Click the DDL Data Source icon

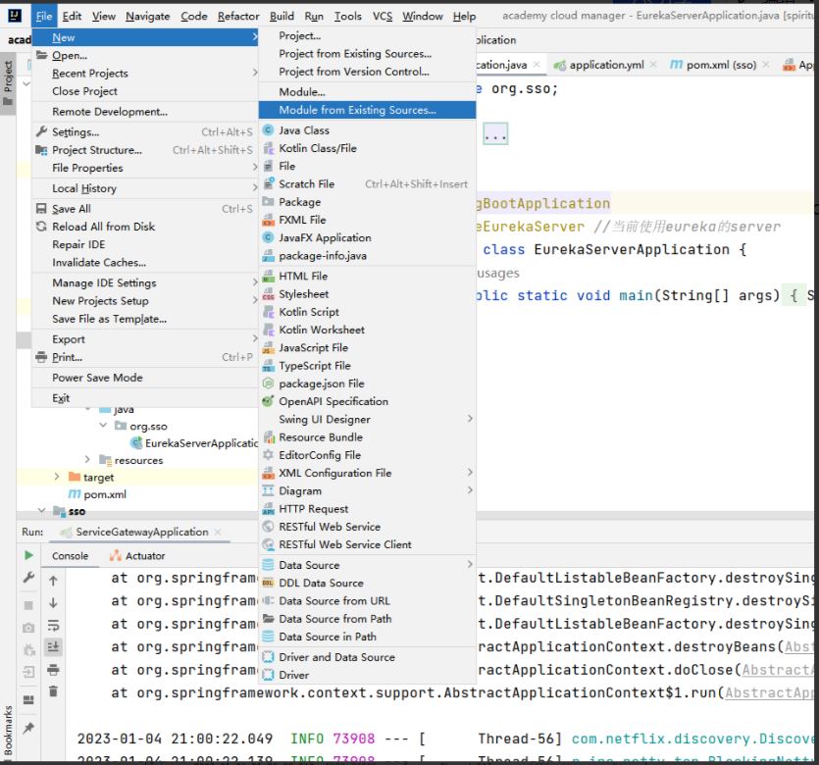[x=268, y=583]
